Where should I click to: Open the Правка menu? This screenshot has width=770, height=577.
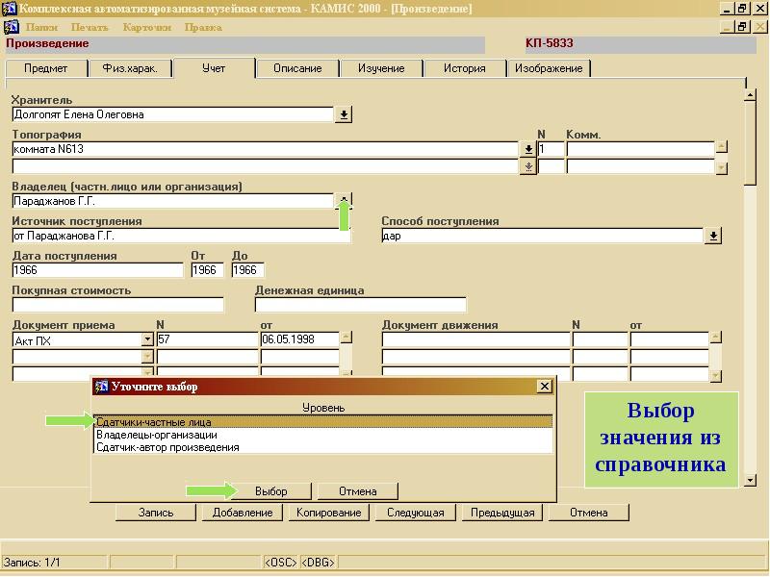point(203,27)
